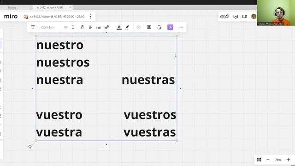The width and height of the screenshot is (295, 166).
Task: Click the board emoji icon
Action: (26, 17)
